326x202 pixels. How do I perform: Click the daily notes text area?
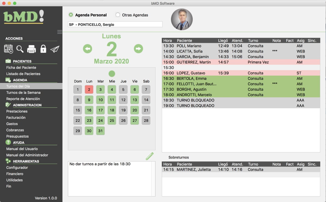click(112, 179)
